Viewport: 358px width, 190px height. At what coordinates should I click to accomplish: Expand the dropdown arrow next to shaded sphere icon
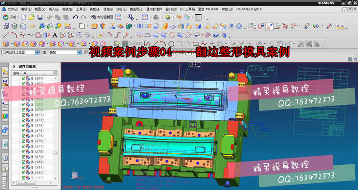pyautogui.click(x=173, y=17)
